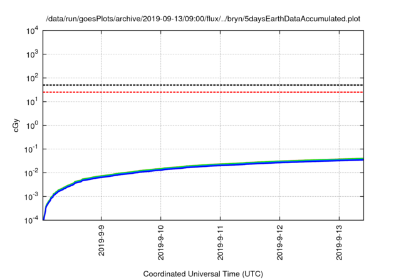Click the 2019-9-12 date label

point(280,242)
